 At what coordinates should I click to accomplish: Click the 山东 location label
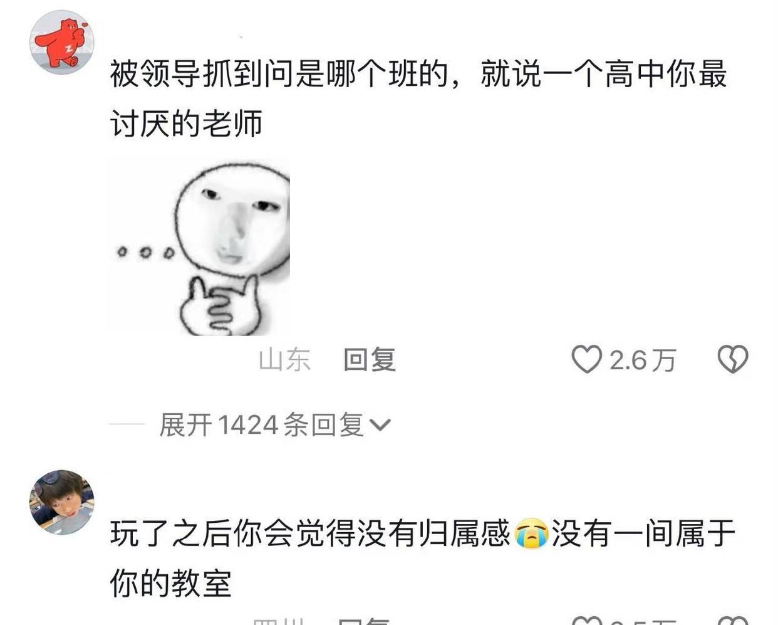click(285, 360)
